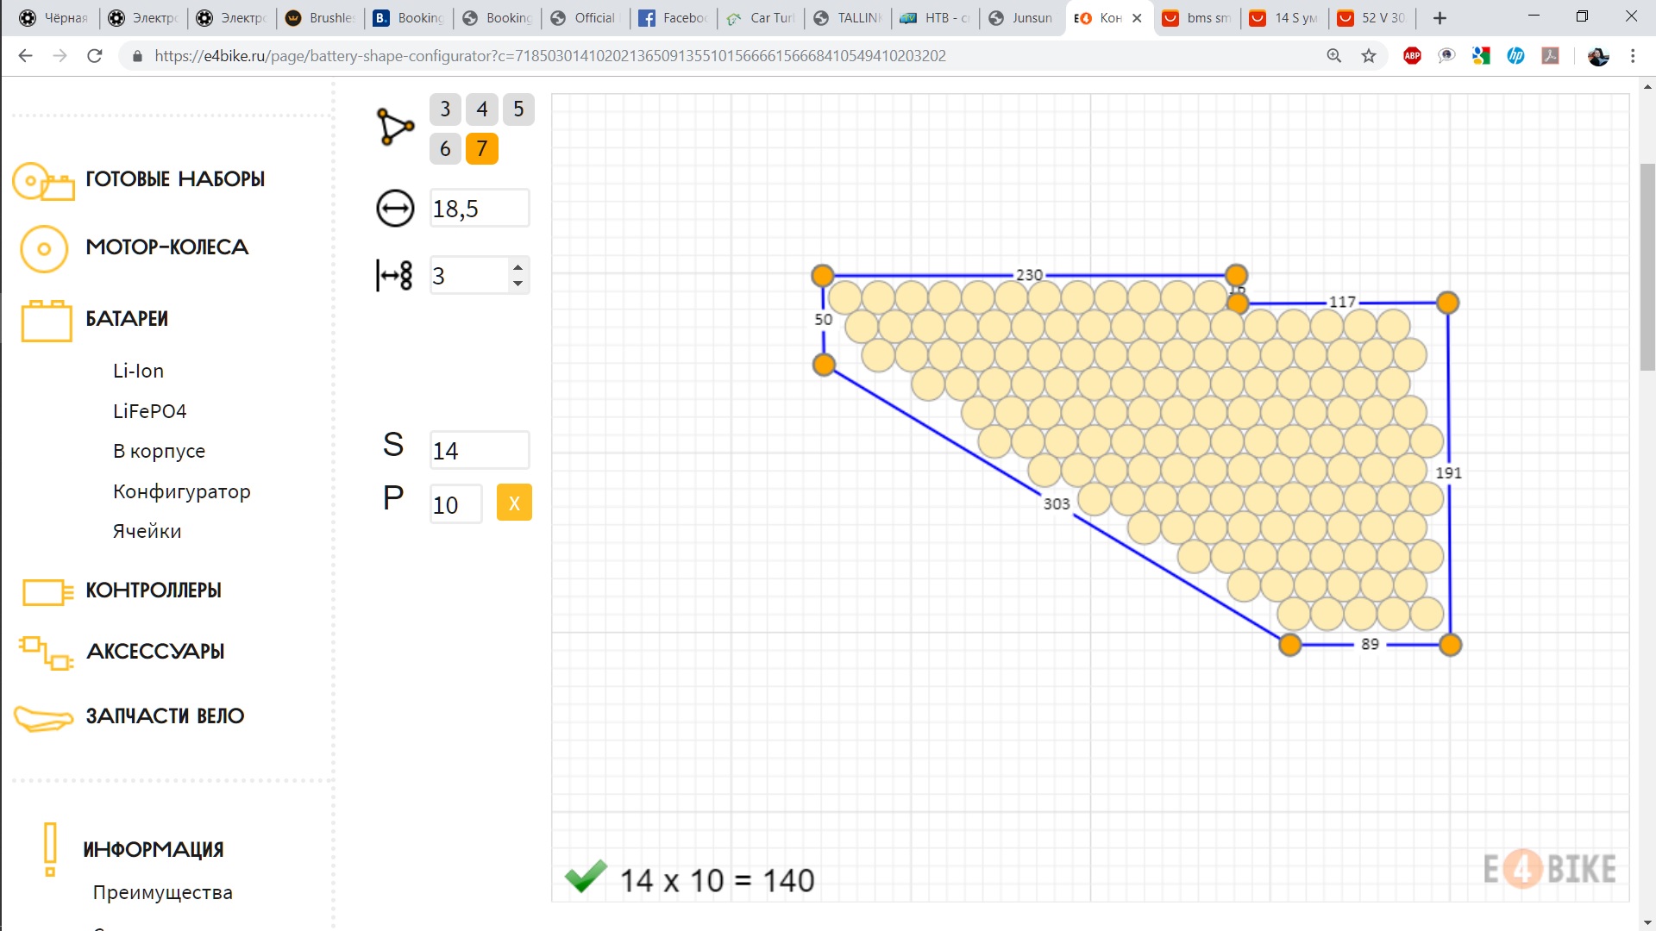Click the motor-wheel icon in the sidebar

coord(44,249)
